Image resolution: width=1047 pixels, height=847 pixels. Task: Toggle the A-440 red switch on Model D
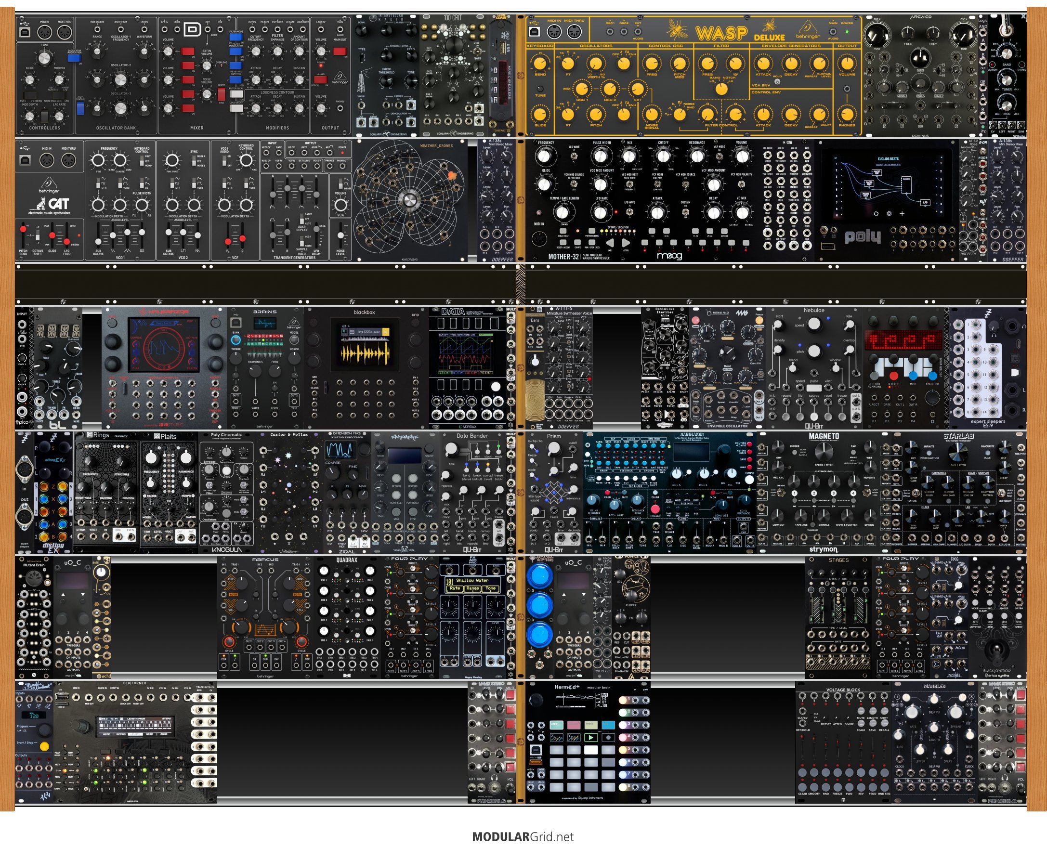click(x=321, y=79)
